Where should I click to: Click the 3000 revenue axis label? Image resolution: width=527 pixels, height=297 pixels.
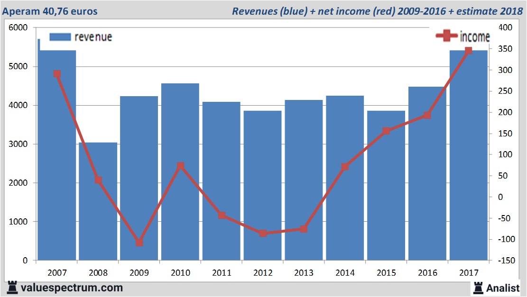point(18,144)
